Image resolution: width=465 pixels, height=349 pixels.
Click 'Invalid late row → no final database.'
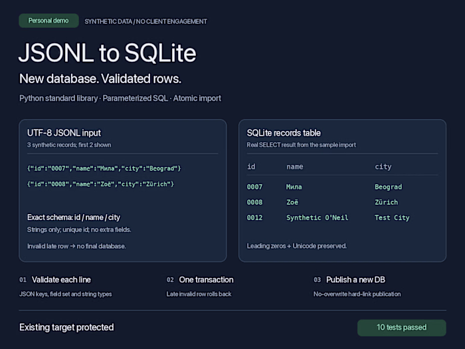[76, 247]
